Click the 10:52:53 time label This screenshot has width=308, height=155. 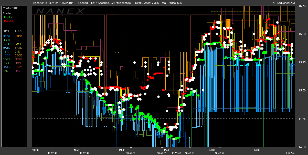pos(190,153)
